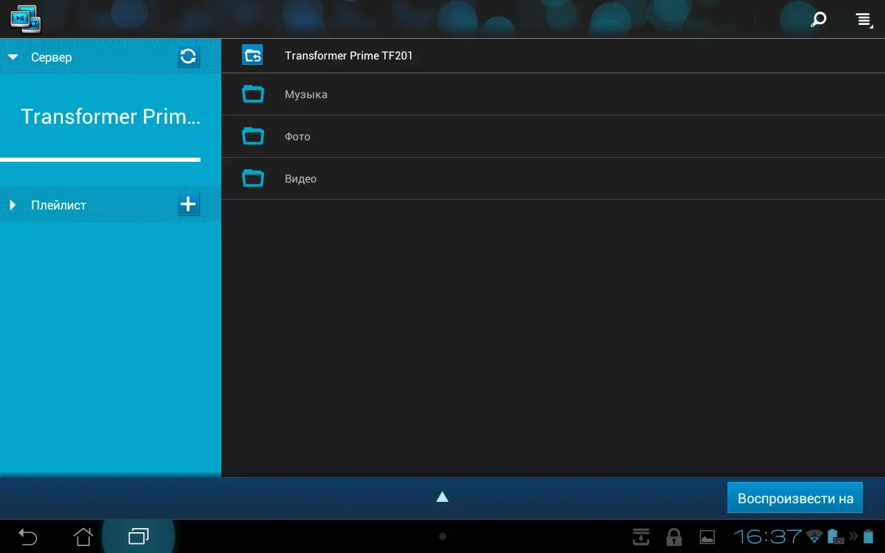
Task: Open the clock showing 16:37
Action: tap(768, 536)
